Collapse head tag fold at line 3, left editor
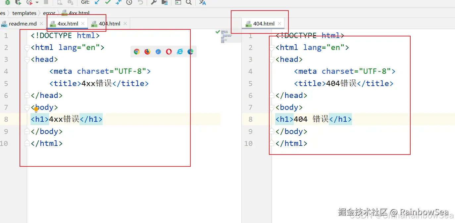The width and height of the screenshot is (455, 223). click(x=27, y=60)
